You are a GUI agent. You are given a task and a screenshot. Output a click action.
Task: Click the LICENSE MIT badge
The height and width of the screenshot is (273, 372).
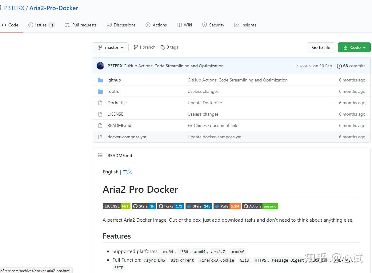tap(116, 206)
